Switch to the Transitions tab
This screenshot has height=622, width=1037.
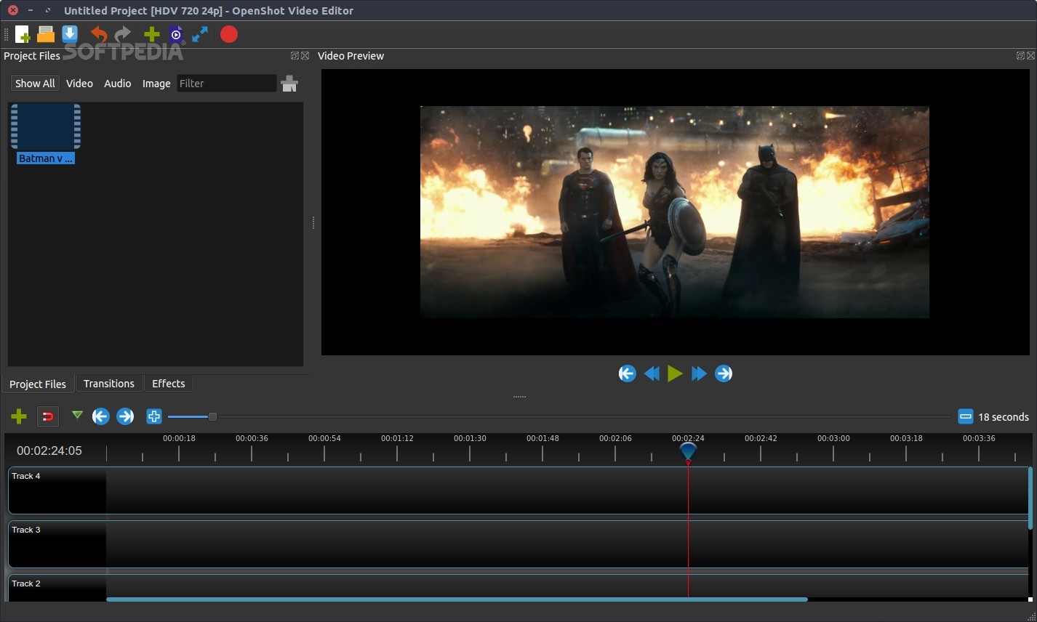108,384
